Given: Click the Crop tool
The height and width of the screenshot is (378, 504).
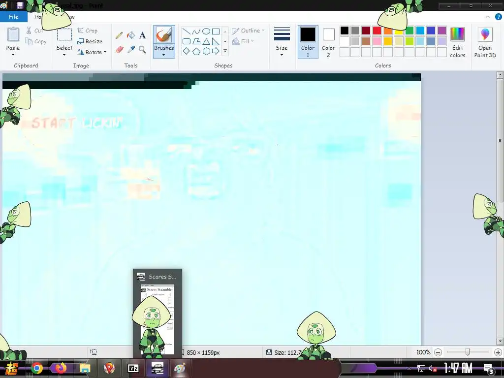Looking at the screenshot, I should click(88, 31).
